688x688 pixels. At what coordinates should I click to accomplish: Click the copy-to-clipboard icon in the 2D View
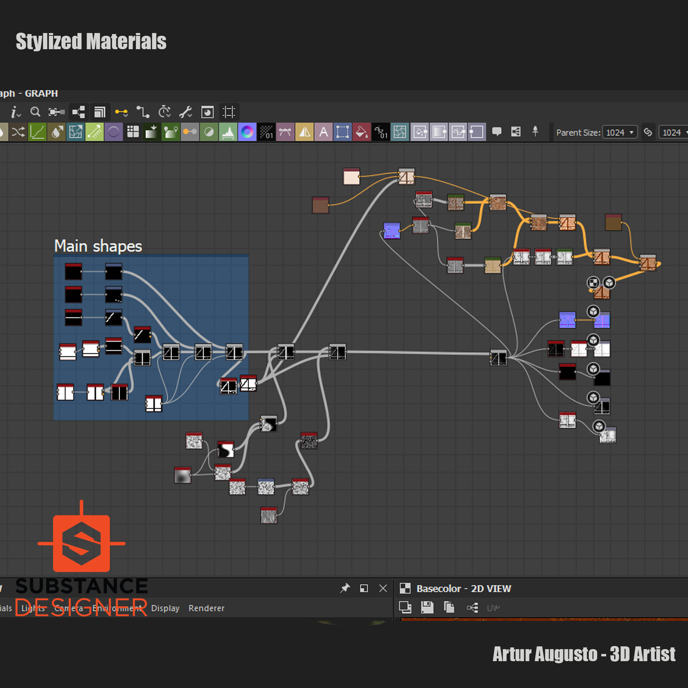(x=449, y=607)
